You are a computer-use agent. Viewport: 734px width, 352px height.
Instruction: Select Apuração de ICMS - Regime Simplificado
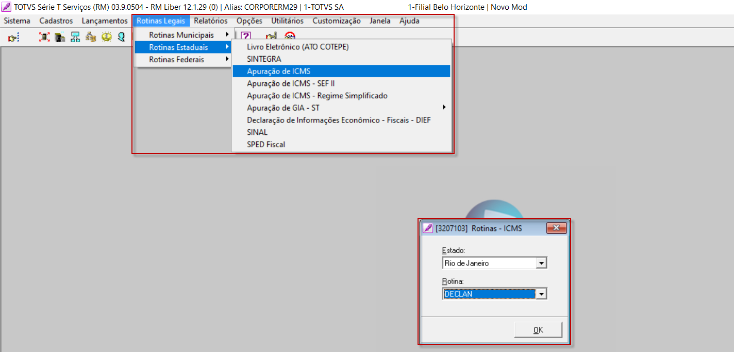coord(341,96)
